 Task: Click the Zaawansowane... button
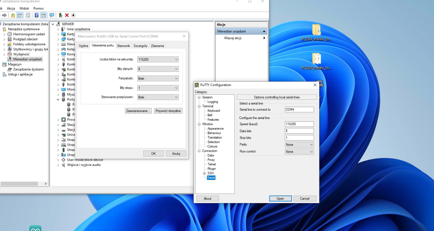[138, 111]
